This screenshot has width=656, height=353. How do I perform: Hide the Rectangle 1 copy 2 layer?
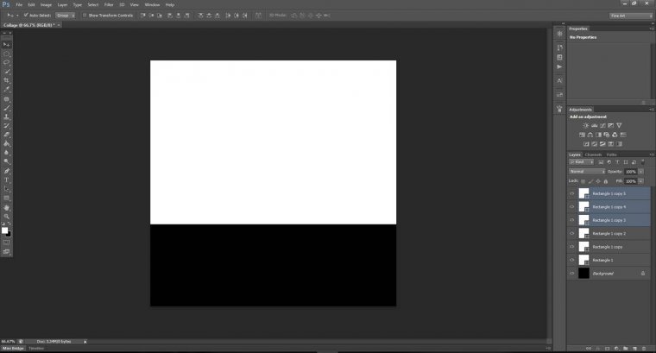(572, 233)
